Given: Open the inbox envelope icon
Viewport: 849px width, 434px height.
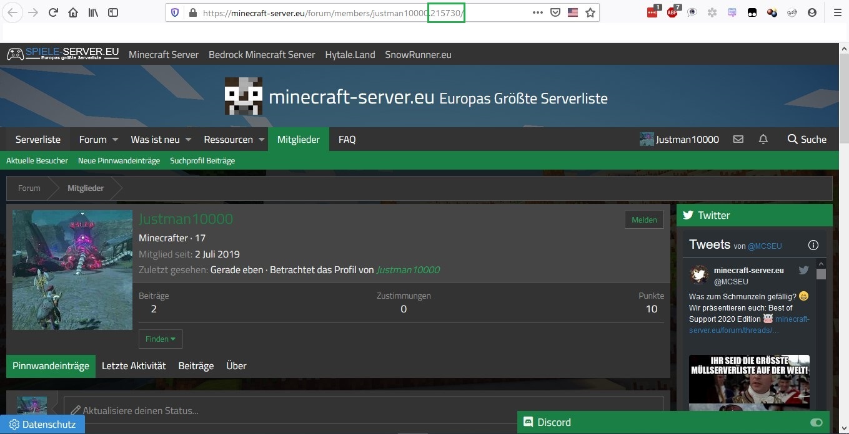Looking at the screenshot, I should [x=738, y=139].
